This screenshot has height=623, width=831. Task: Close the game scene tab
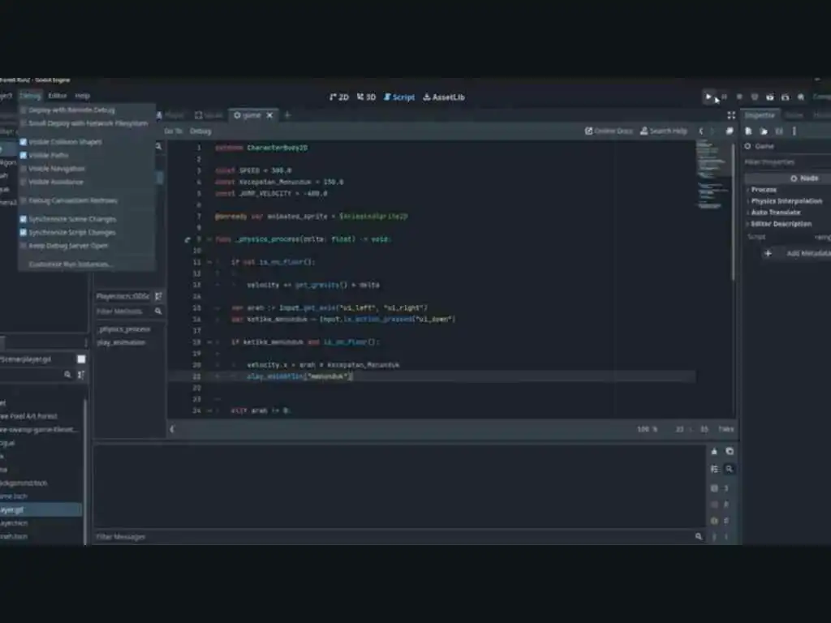[x=269, y=115]
